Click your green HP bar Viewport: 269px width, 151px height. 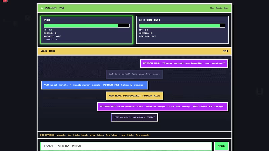(x=87, y=26)
